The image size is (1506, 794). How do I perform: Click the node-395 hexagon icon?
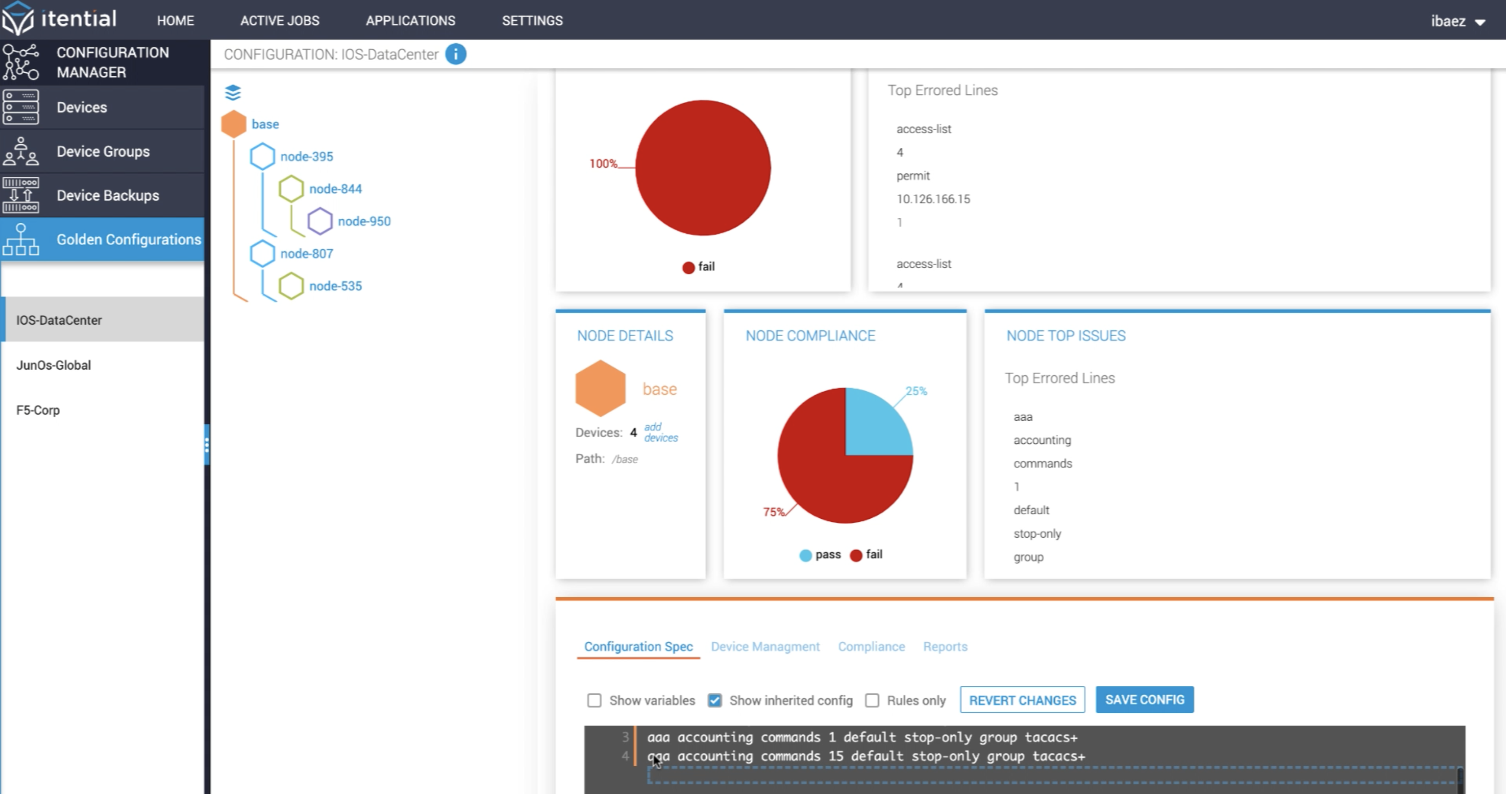(262, 156)
